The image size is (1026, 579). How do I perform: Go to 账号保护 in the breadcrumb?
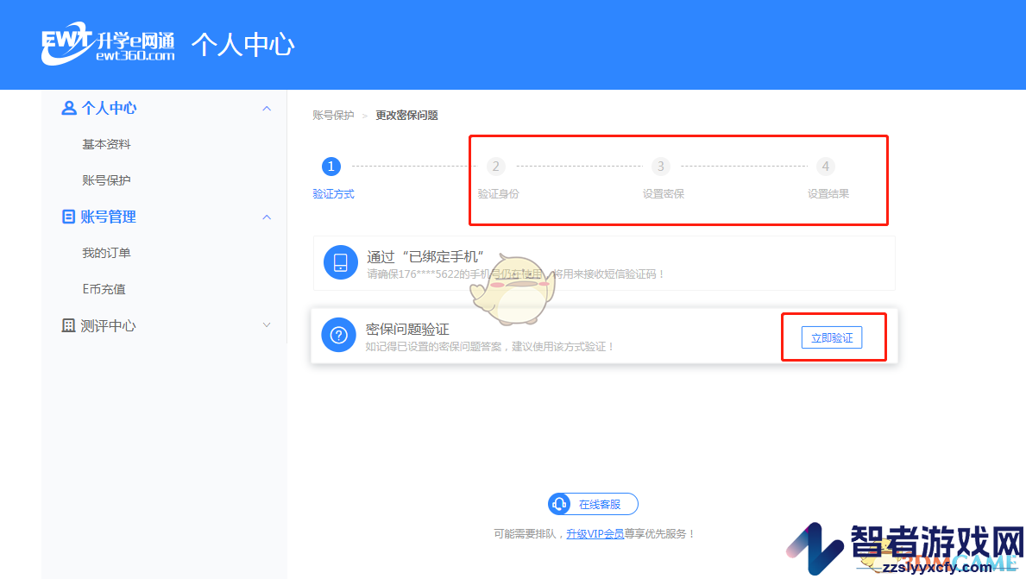point(333,115)
